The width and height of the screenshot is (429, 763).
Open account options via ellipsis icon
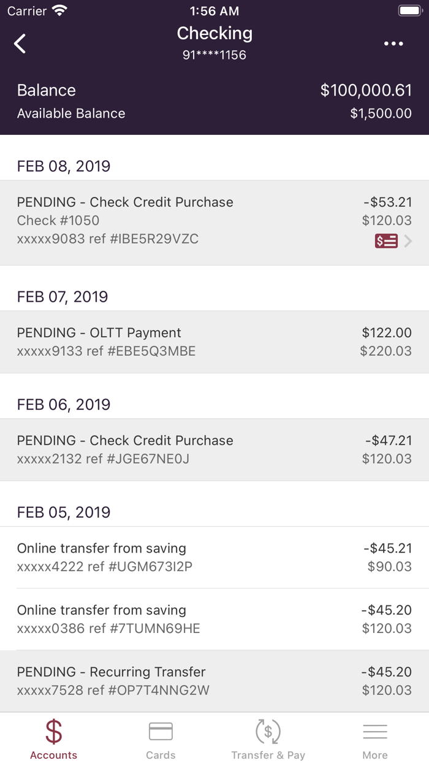392,44
